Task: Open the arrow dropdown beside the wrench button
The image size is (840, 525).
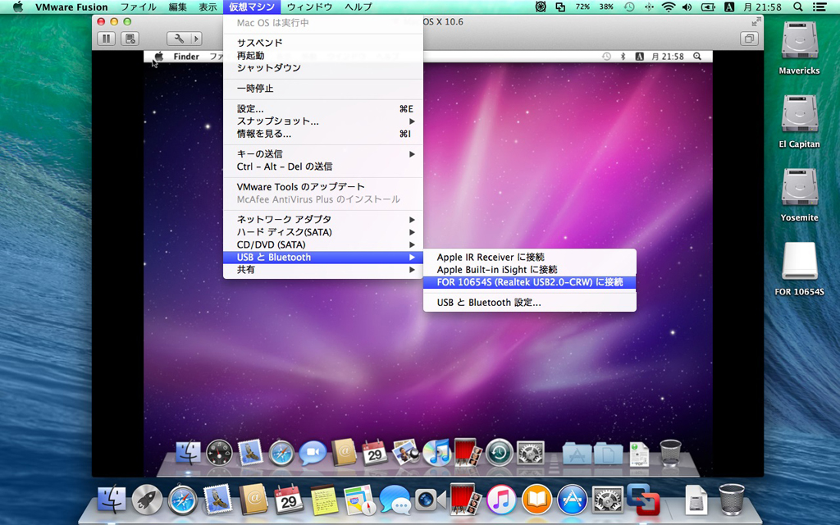Action: [196, 39]
